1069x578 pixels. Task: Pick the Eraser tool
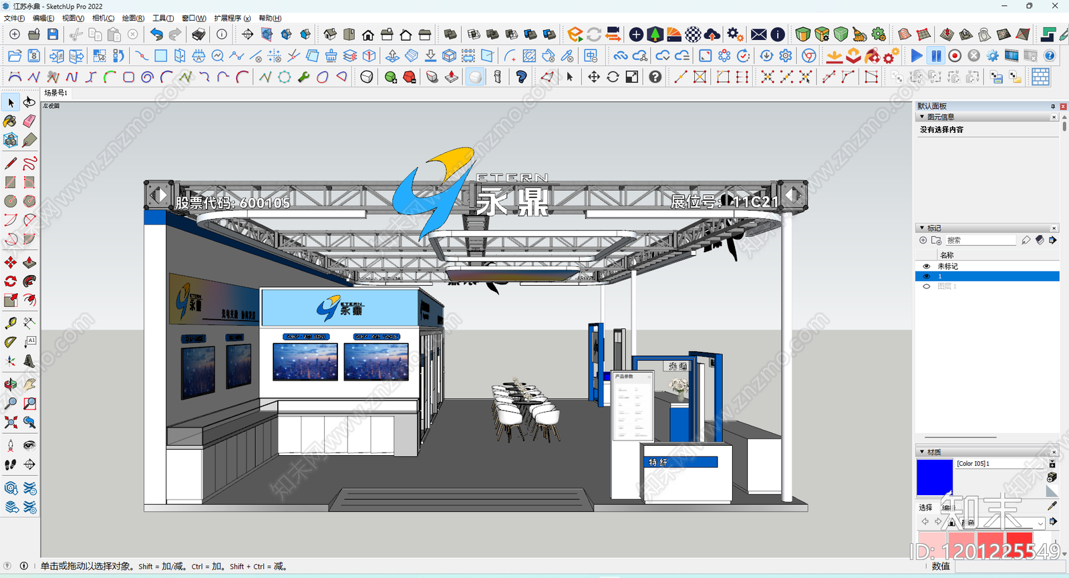[29, 121]
